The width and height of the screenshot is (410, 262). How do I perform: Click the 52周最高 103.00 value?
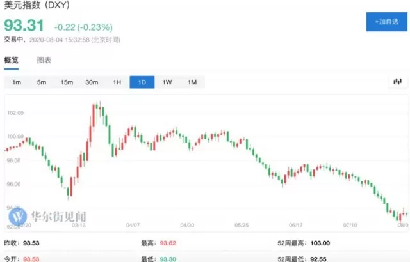[320, 243]
